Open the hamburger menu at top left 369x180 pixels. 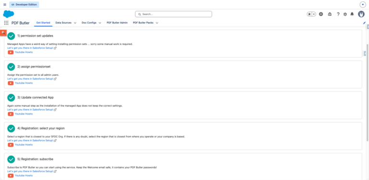(5, 4)
